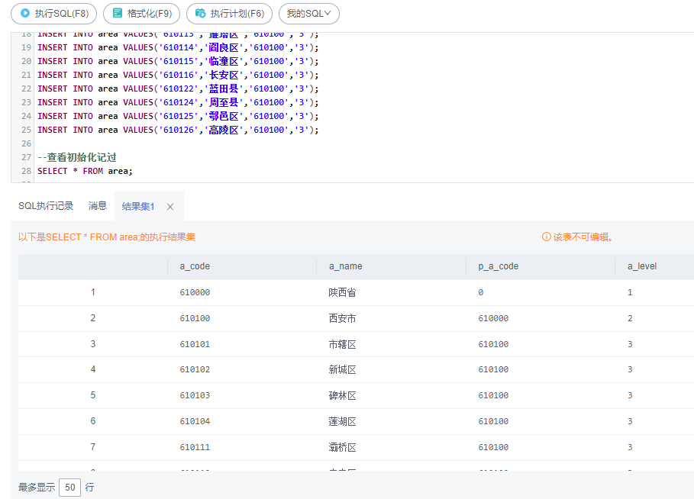Click the p_a_code column header

pos(498,266)
